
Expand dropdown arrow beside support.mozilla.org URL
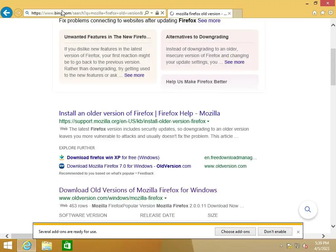(208, 121)
